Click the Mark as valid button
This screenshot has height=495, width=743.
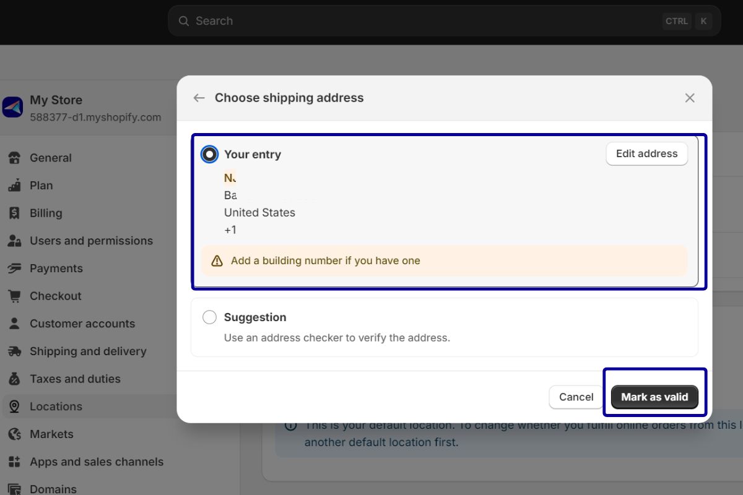[x=654, y=397]
